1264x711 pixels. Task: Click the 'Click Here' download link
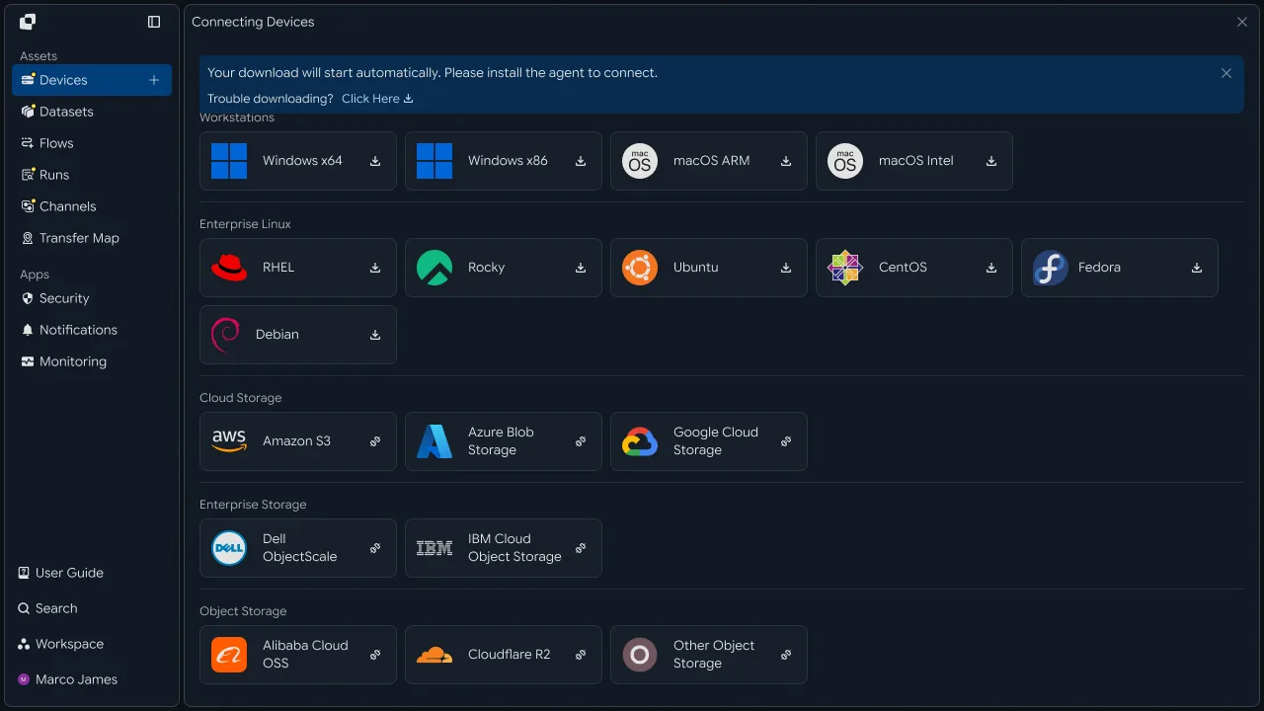point(377,99)
